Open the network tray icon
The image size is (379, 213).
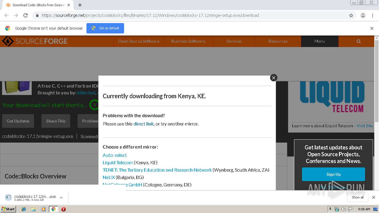[337, 209]
